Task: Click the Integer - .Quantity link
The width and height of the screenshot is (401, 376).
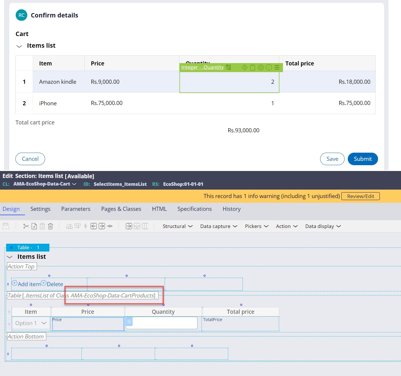Action: (202, 67)
